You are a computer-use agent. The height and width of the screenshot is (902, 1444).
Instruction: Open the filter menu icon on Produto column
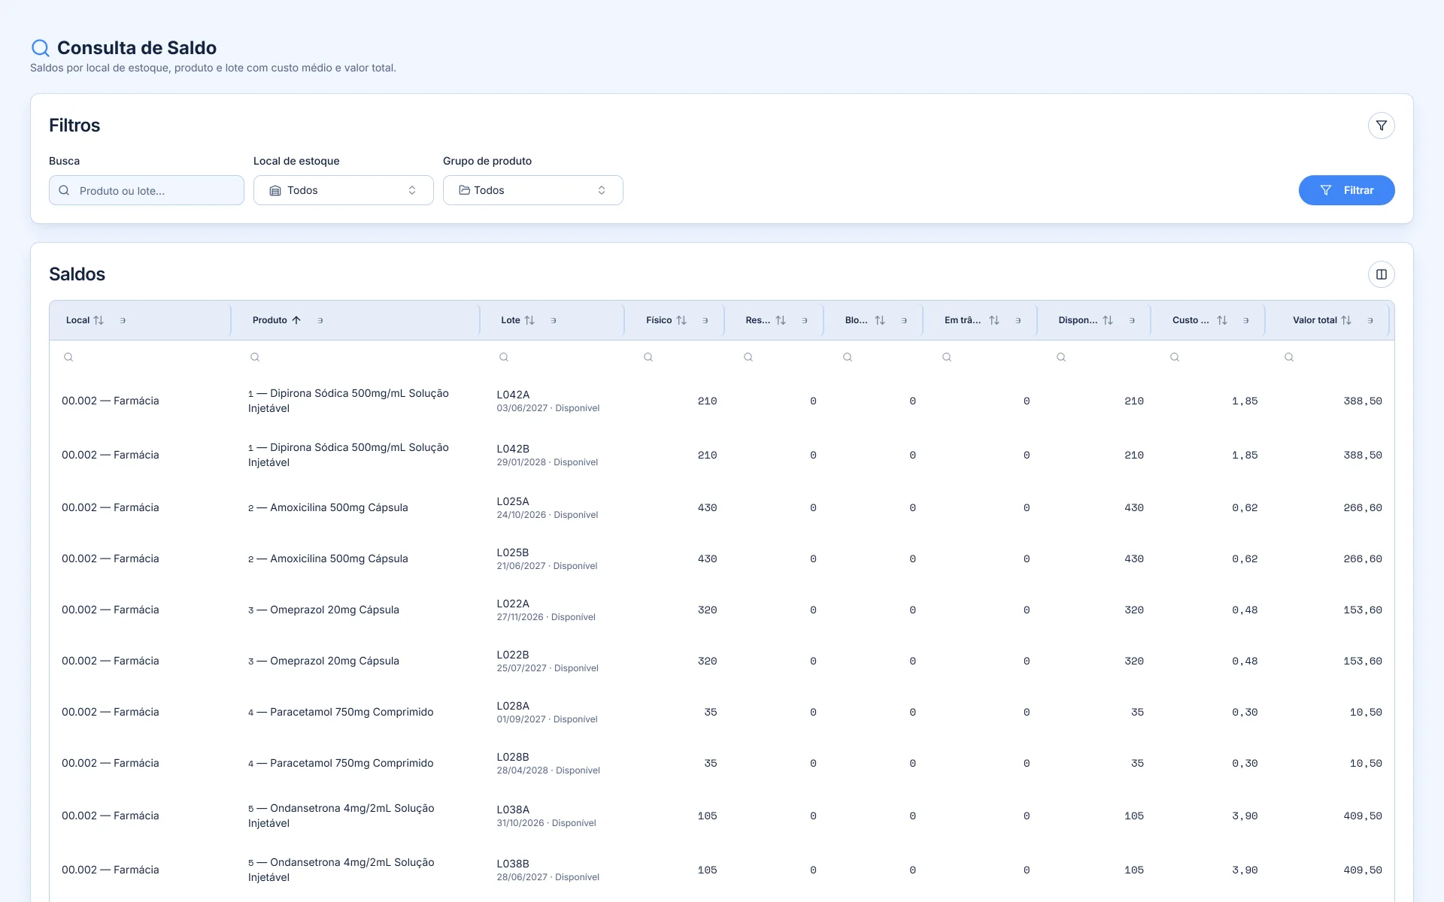(x=320, y=320)
